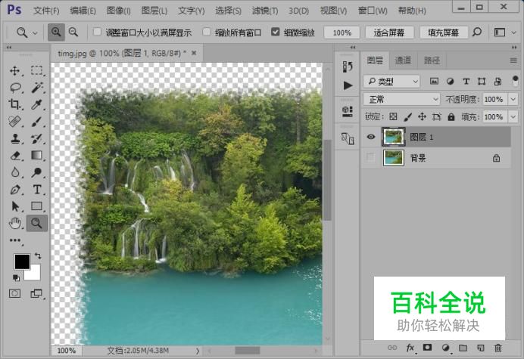Click the 适合屏幕 button
The width and height of the screenshot is (524, 359).
tap(389, 32)
